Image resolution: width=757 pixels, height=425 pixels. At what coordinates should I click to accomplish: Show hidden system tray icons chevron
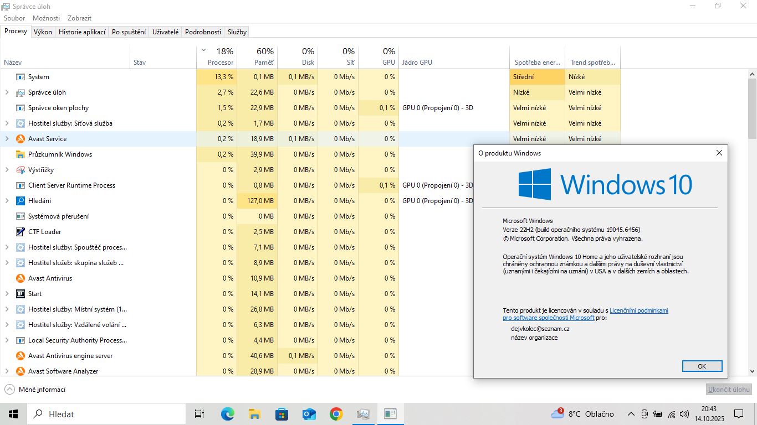coord(631,414)
